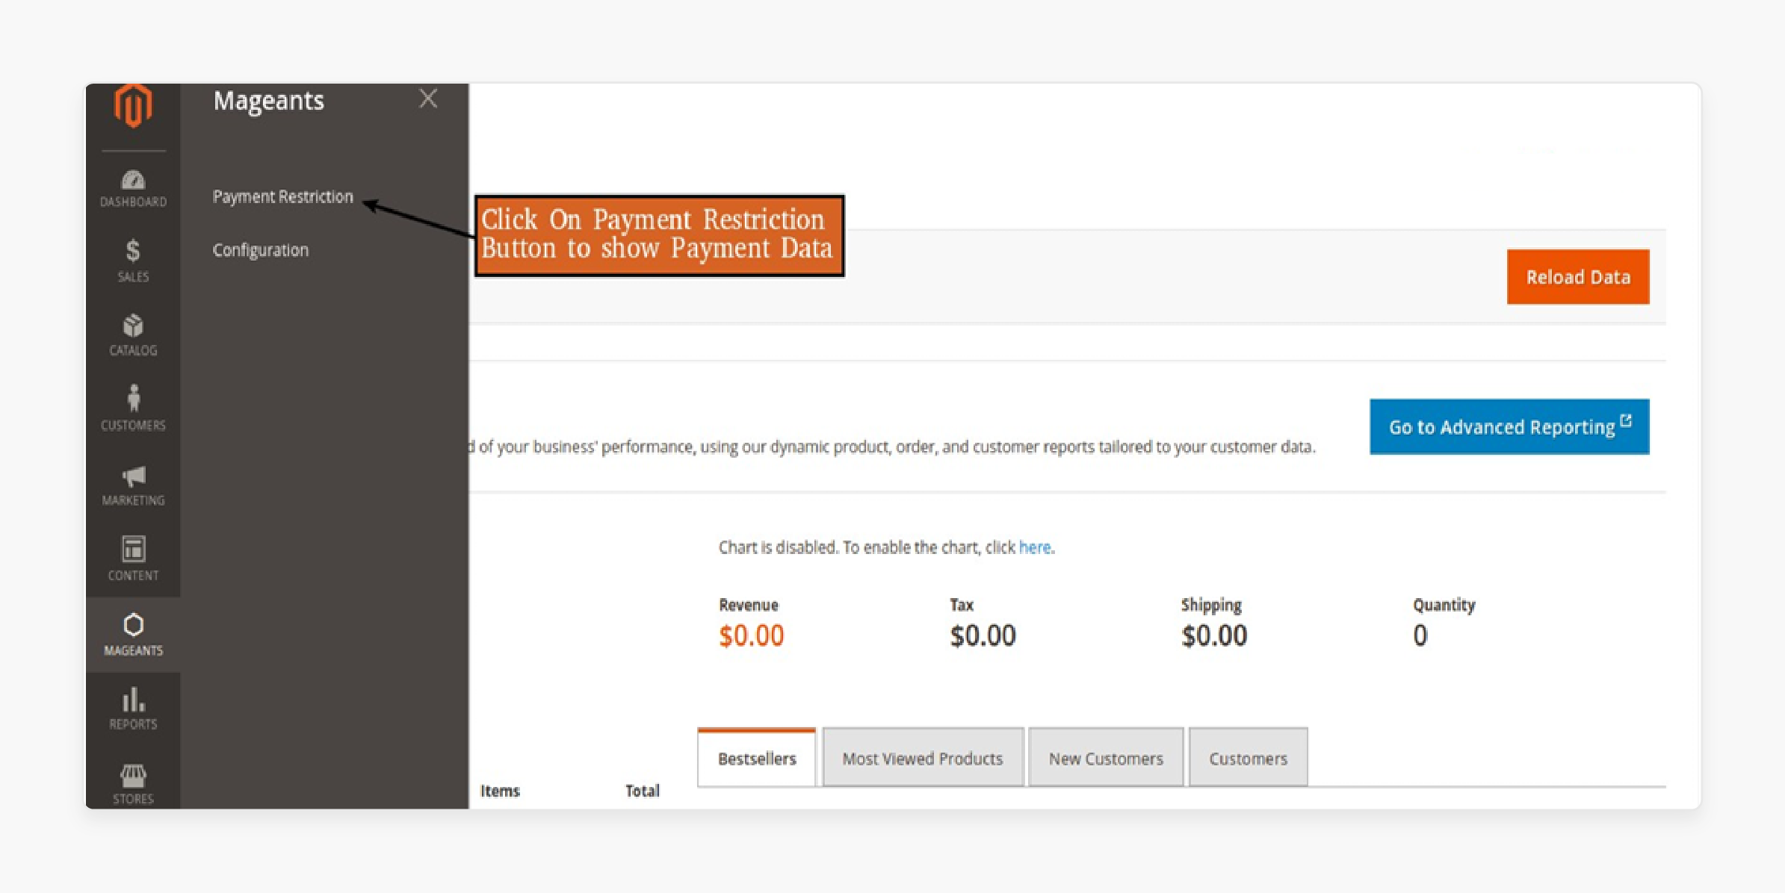Switch to the New Customers tab

[x=1106, y=758]
